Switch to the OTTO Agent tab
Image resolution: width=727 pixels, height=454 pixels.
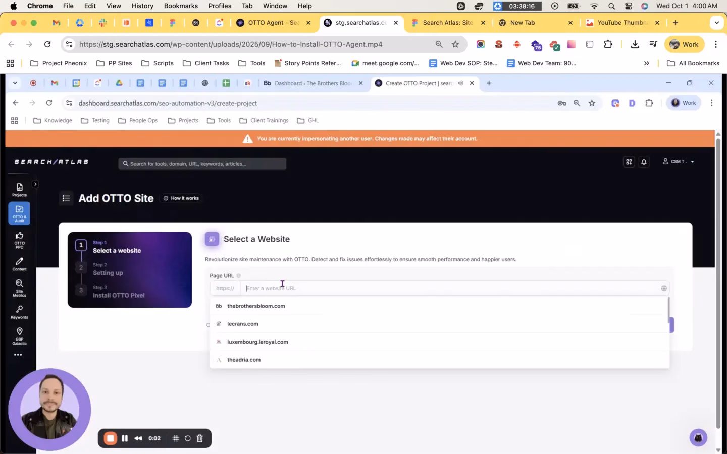(x=273, y=23)
